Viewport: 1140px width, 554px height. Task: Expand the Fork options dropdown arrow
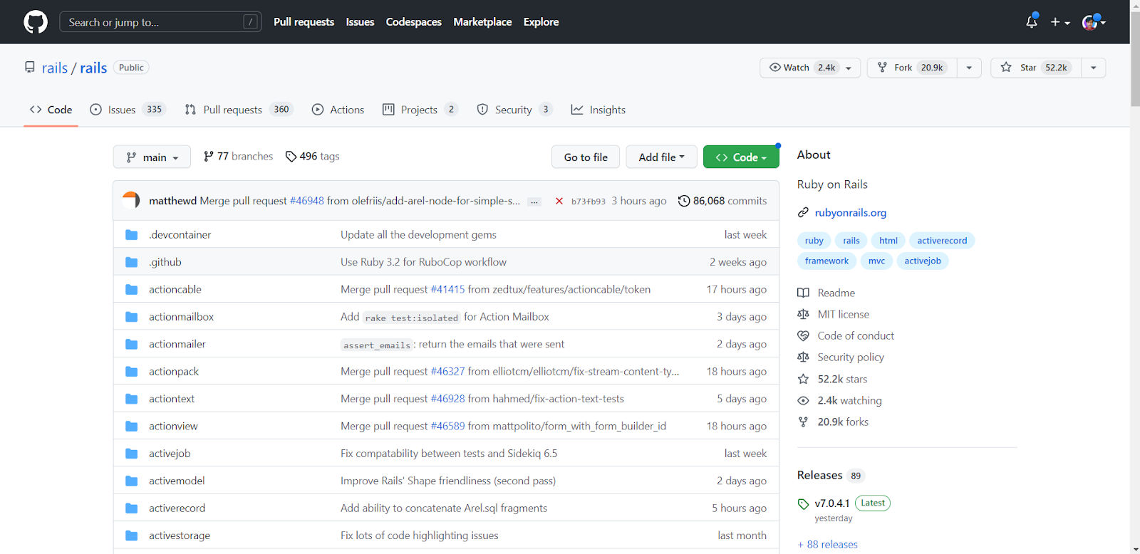coord(969,68)
